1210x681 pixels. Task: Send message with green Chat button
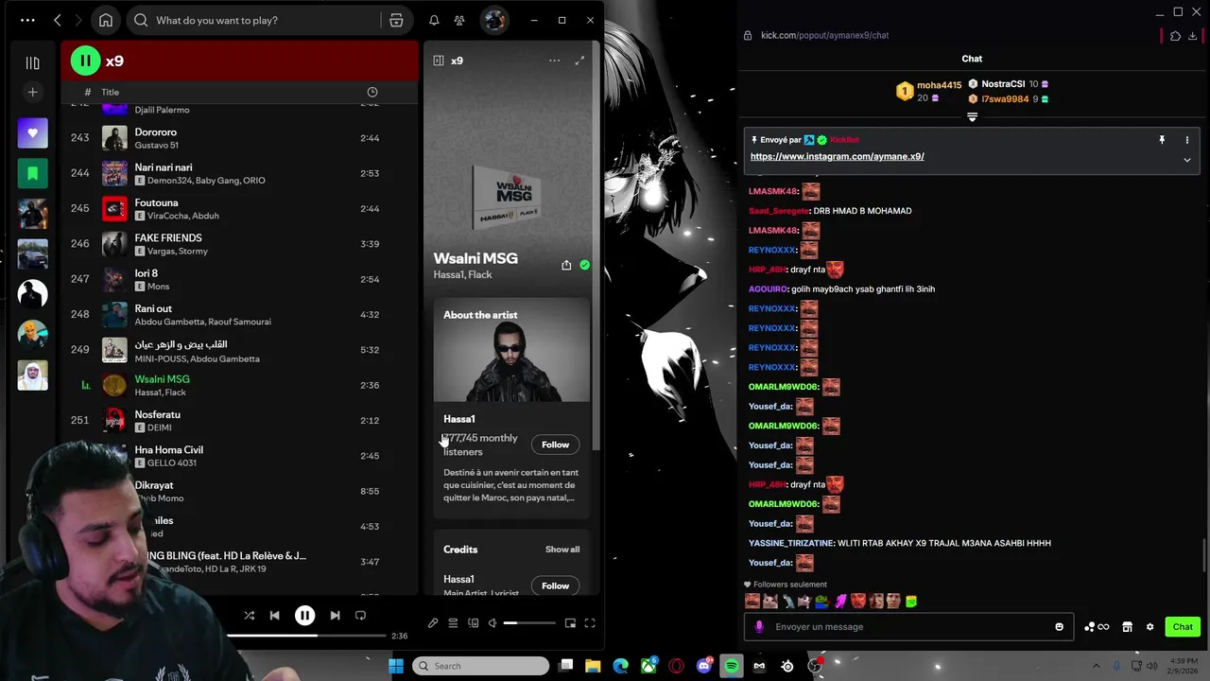1183,627
